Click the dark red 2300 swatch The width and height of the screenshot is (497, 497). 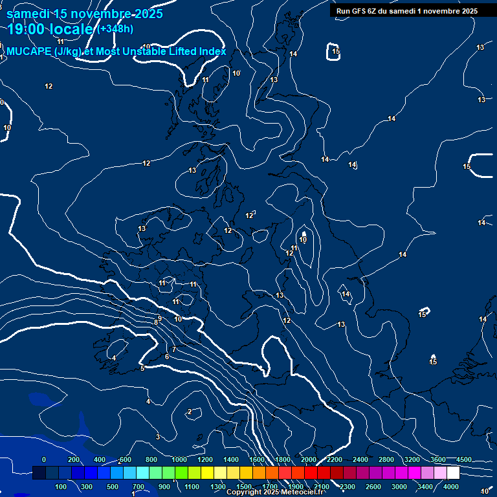click(x=337, y=472)
